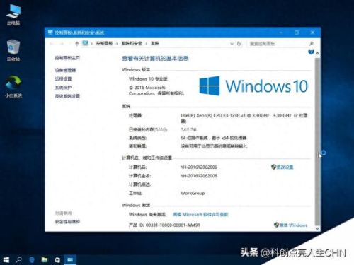Click the shield icon beside Change settings
The image size is (354, 265).
click(x=273, y=167)
